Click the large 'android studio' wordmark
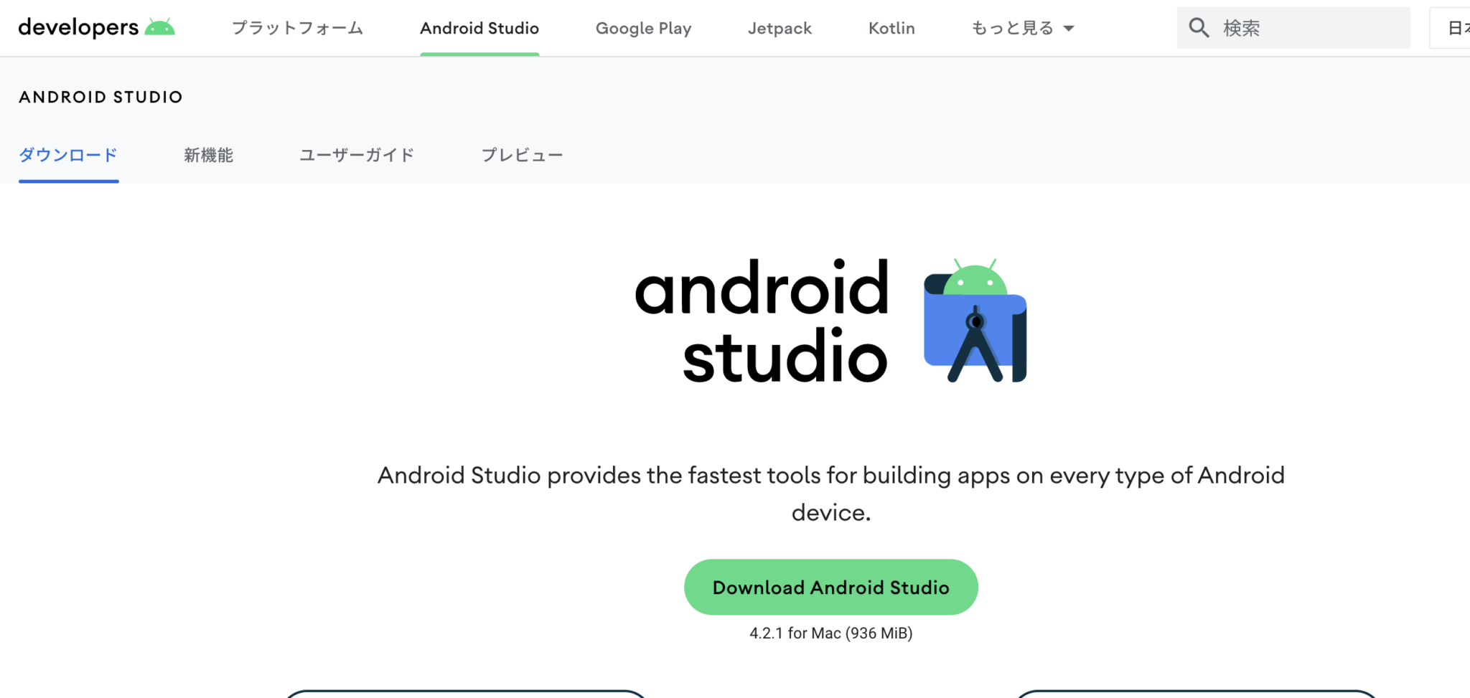 [762, 321]
